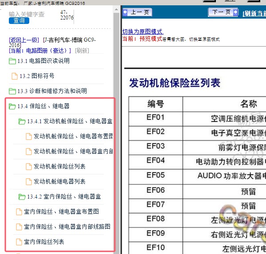Image resolution: width=266 pixels, height=254 pixels.
Task: Expand folder icon of 13.3 诊断和维修方法和说明
Action: click(x=12, y=91)
